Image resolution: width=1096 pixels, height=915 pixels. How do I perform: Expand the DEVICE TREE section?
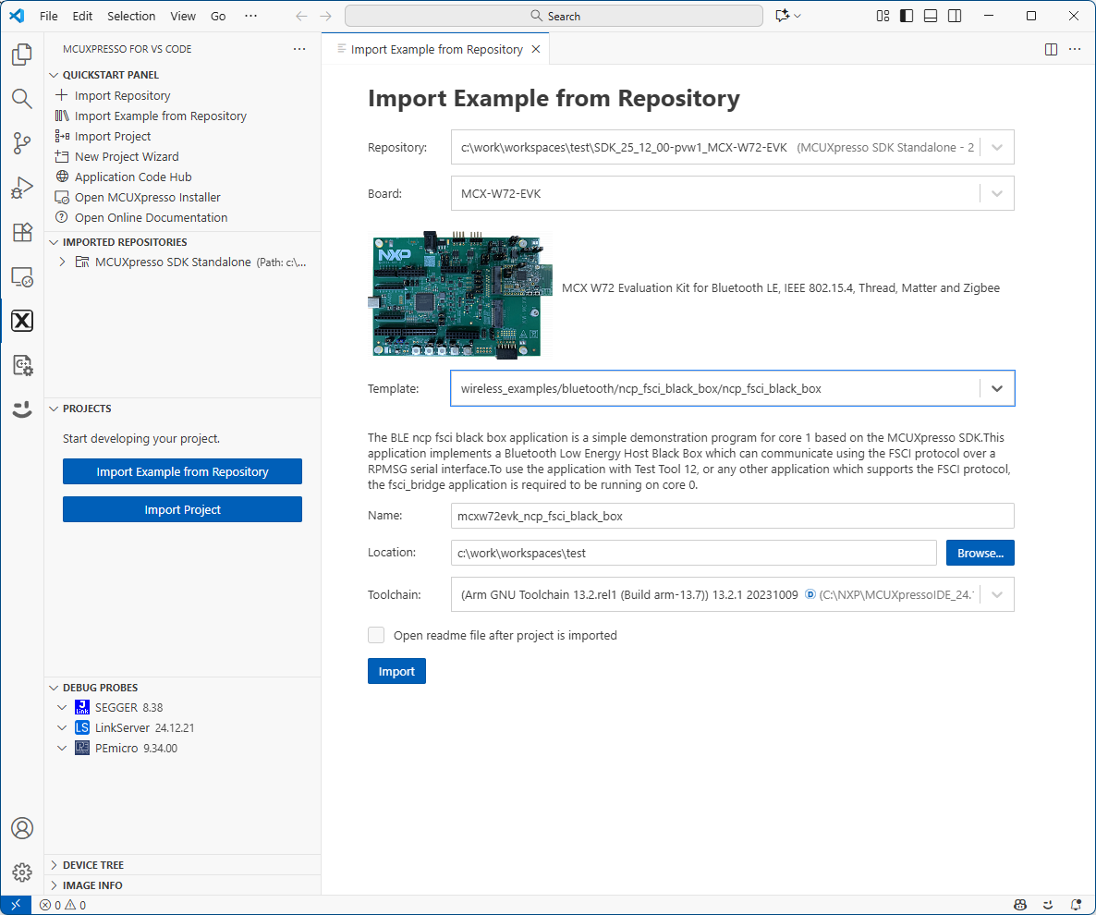pos(96,864)
